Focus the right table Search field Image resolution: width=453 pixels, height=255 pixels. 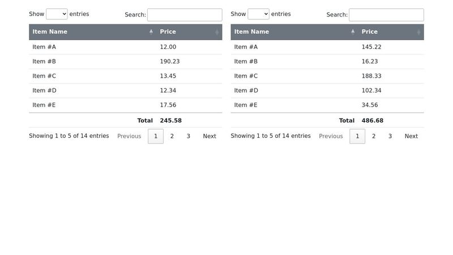click(x=386, y=15)
